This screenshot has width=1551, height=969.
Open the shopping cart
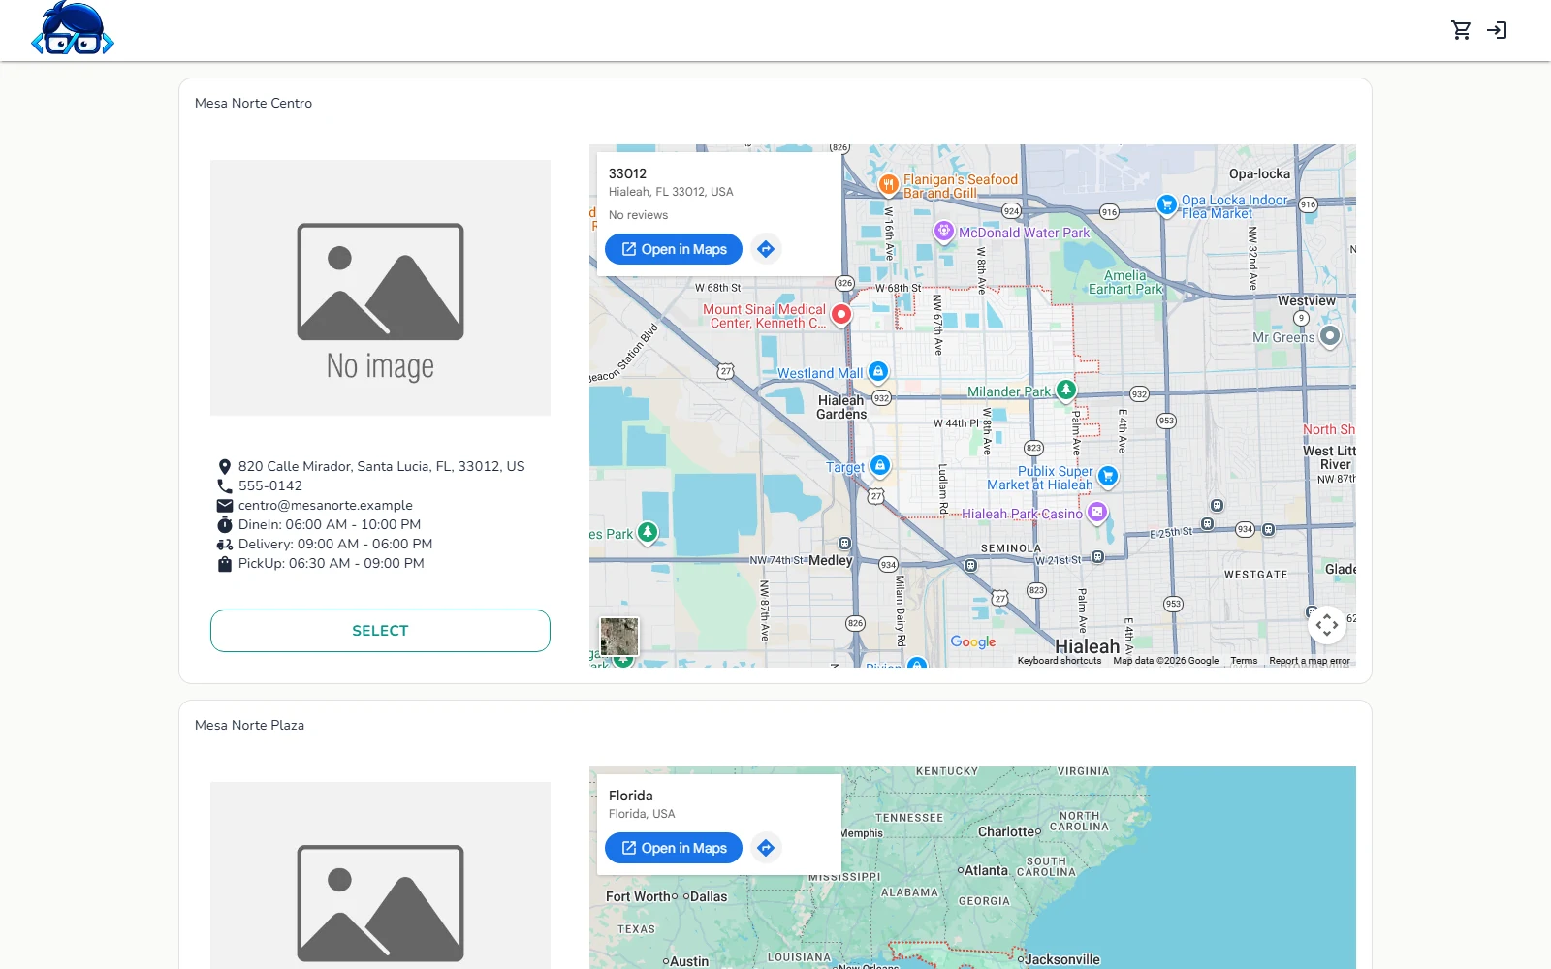[x=1461, y=30]
